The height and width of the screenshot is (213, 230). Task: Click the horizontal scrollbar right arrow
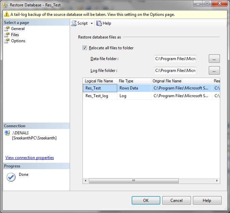[217, 181]
